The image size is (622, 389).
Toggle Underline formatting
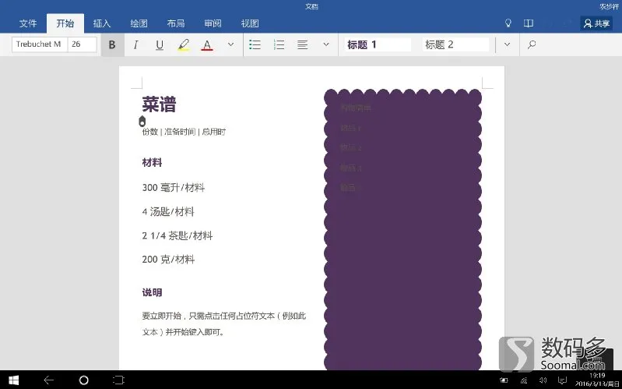(x=160, y=44)
